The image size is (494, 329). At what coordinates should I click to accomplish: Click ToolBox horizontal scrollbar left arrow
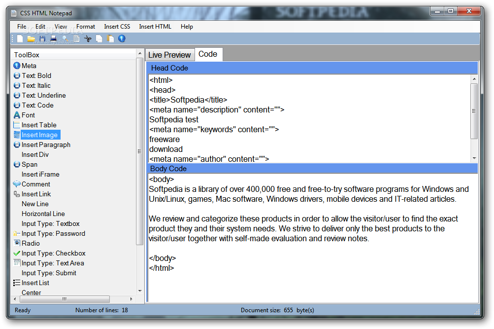point(15,299)
